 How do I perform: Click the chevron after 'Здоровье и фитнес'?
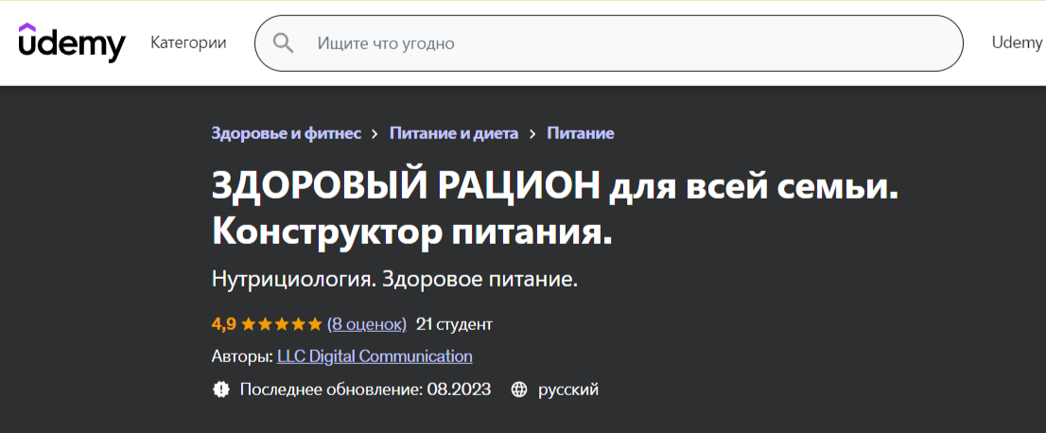click(x=375, y=134)
